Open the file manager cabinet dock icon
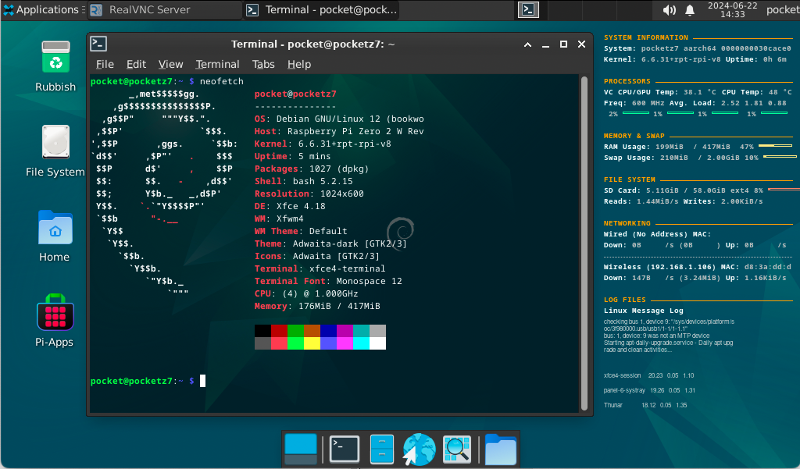800x469 pixels. (x=381, y=449)
